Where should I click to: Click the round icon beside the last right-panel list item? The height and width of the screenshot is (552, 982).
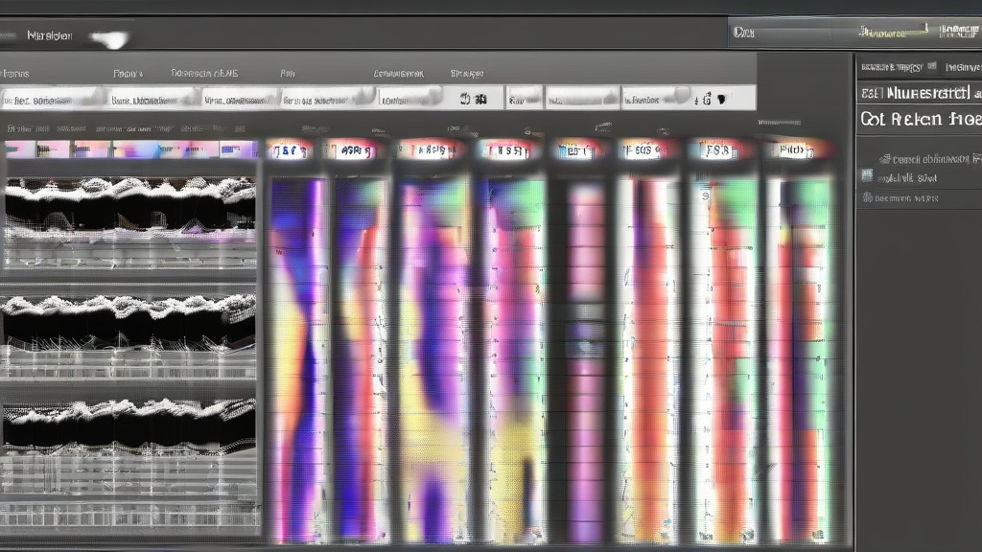867,197
